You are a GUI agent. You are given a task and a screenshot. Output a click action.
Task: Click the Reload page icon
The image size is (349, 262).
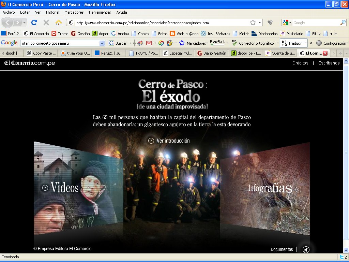pos(34,23)
